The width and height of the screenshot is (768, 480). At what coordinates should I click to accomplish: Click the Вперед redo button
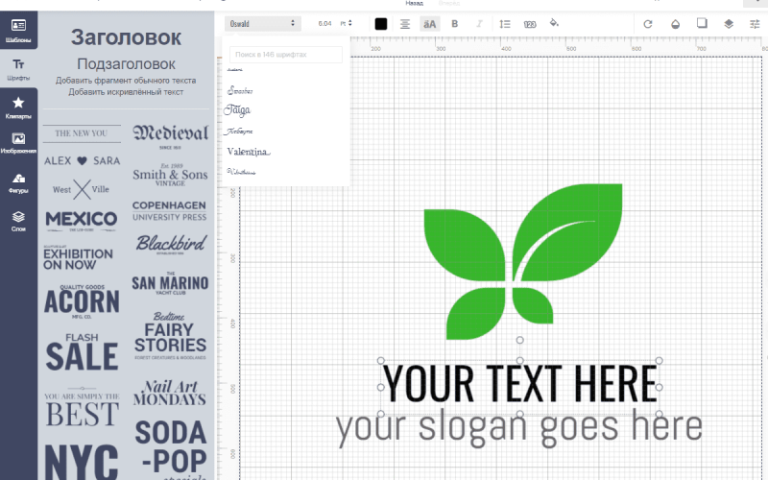click(x=449, y=3)
